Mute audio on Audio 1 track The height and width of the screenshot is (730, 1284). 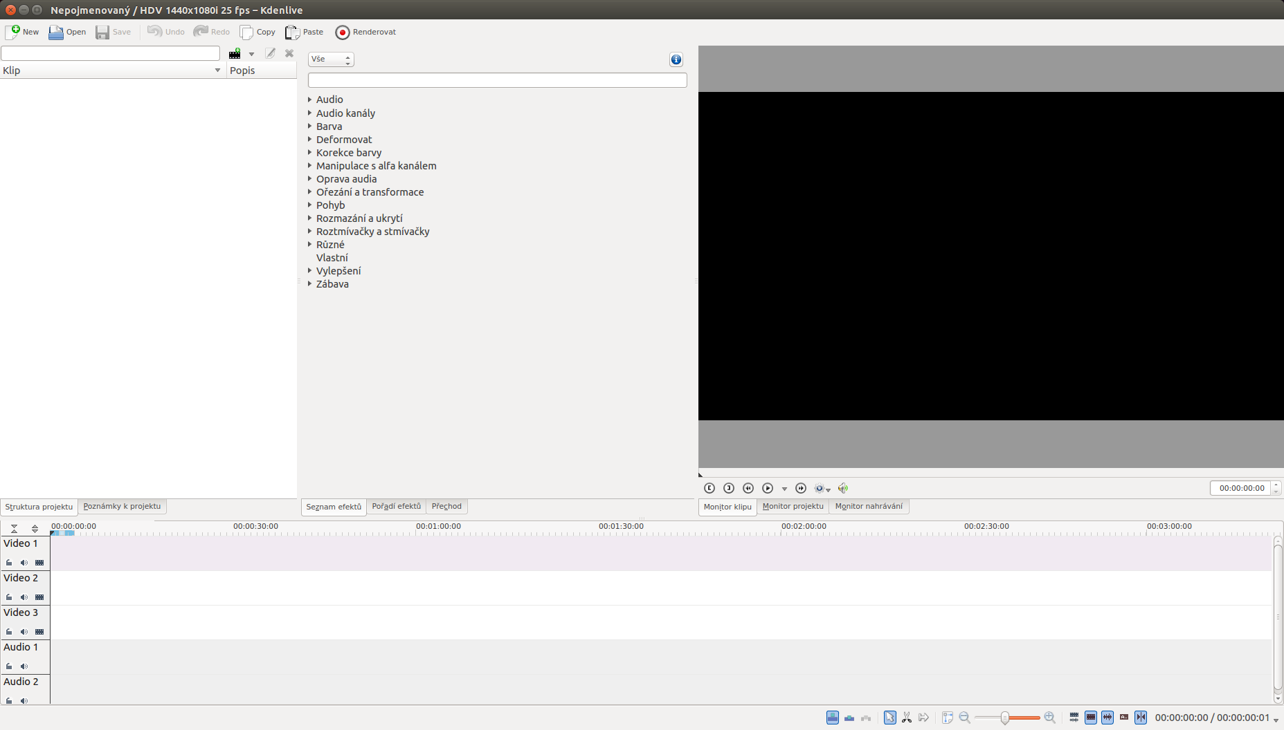tap(24, 666)
